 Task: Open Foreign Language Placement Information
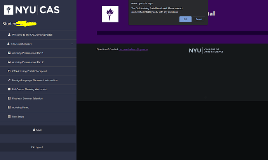coord(38,80)
